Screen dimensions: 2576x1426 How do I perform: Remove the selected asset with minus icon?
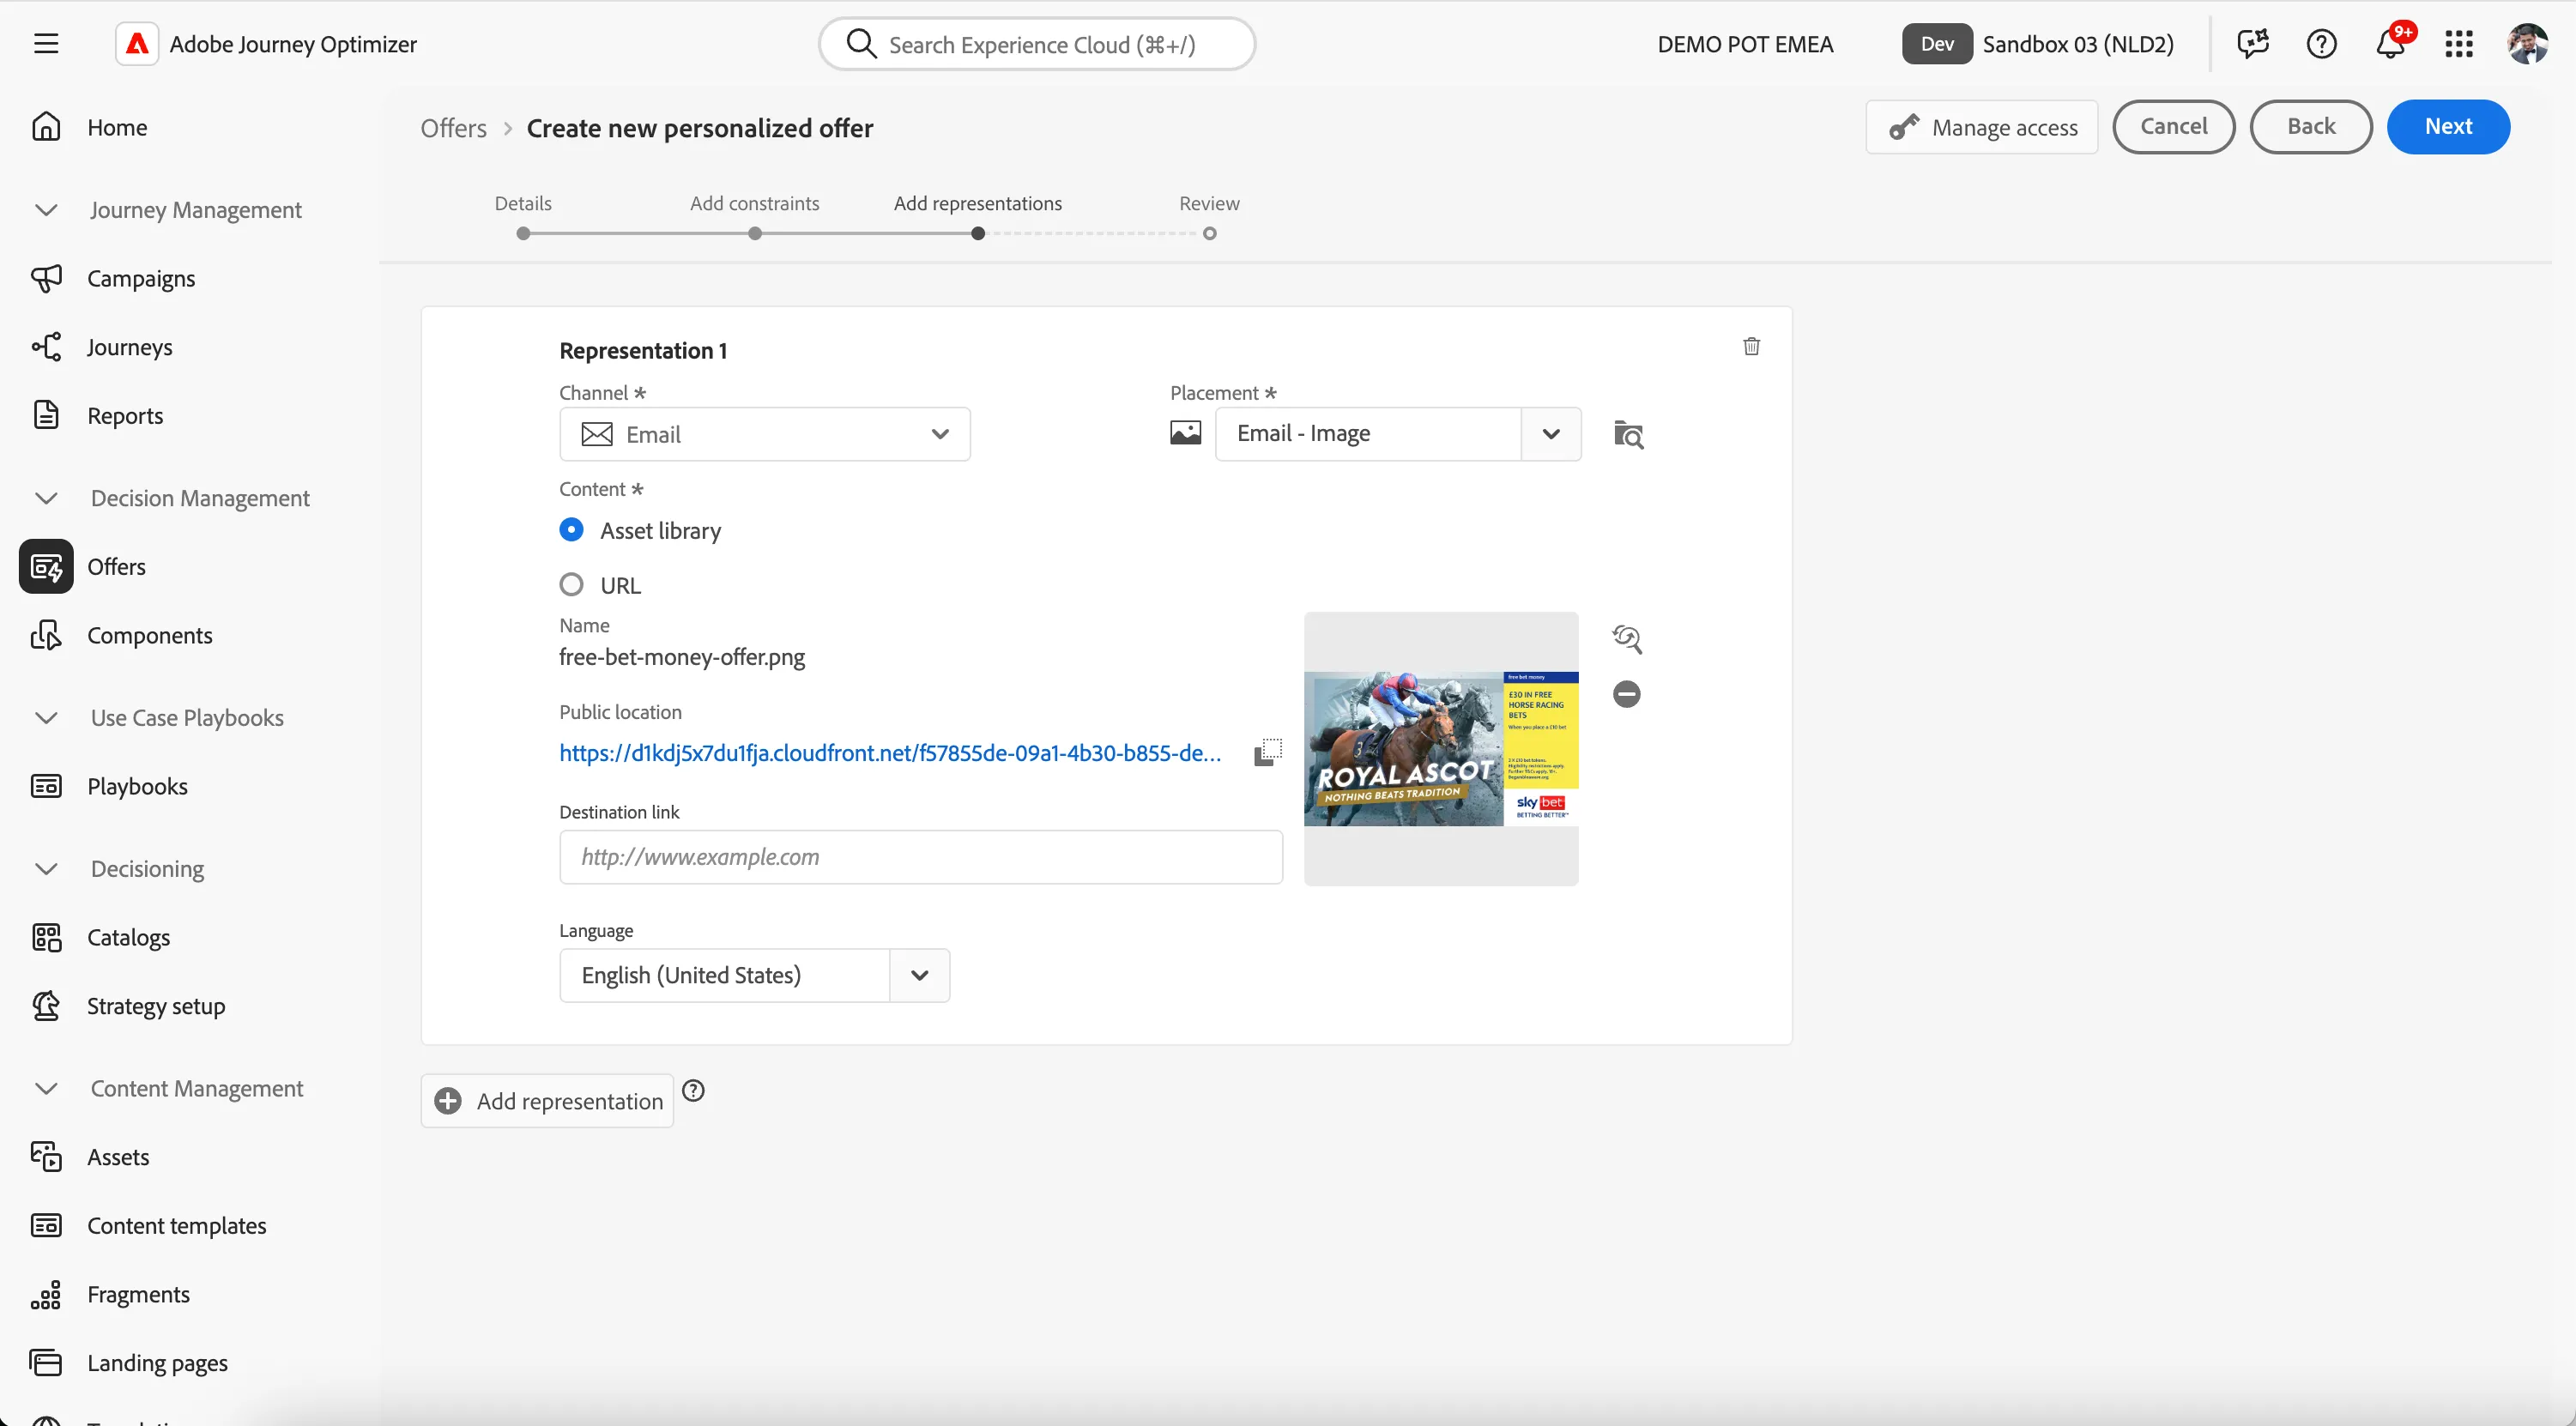tap(1627, 694)
